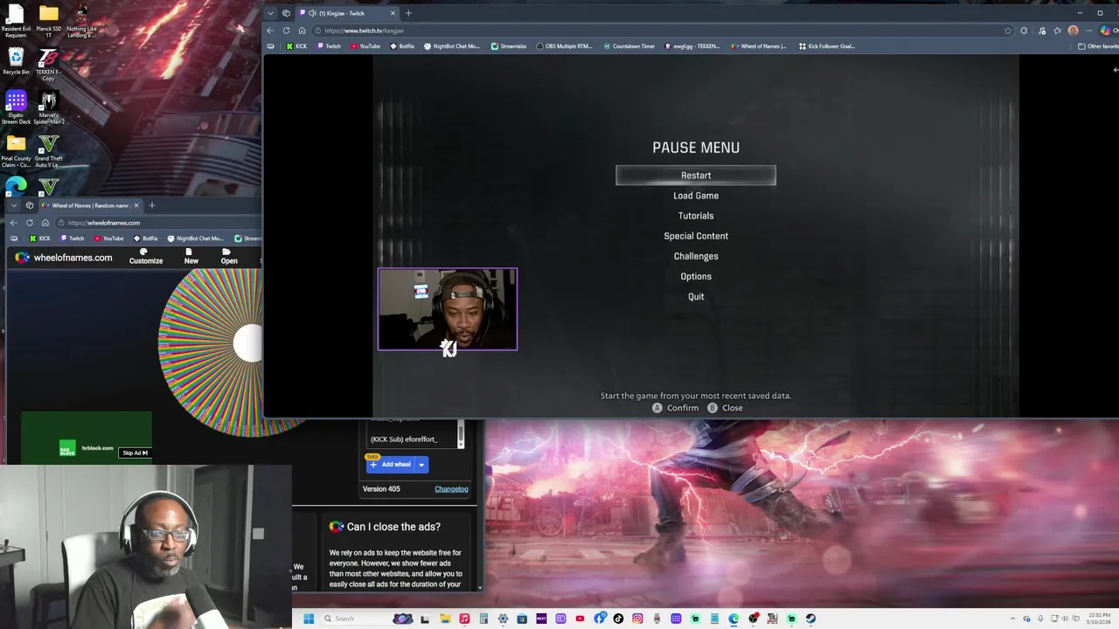1119x629 pixels.
Task: Click home button in the Wheel of Names window
Action: click(x=45, y=223)
